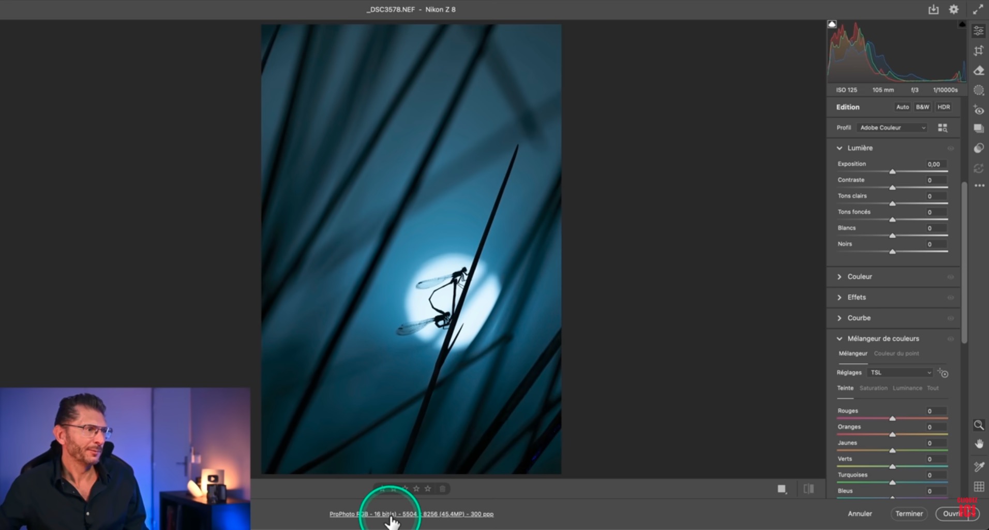This screenshot has height=530, width=989.
Task: Switch to the Saturation tab
Action: (873, 388)
